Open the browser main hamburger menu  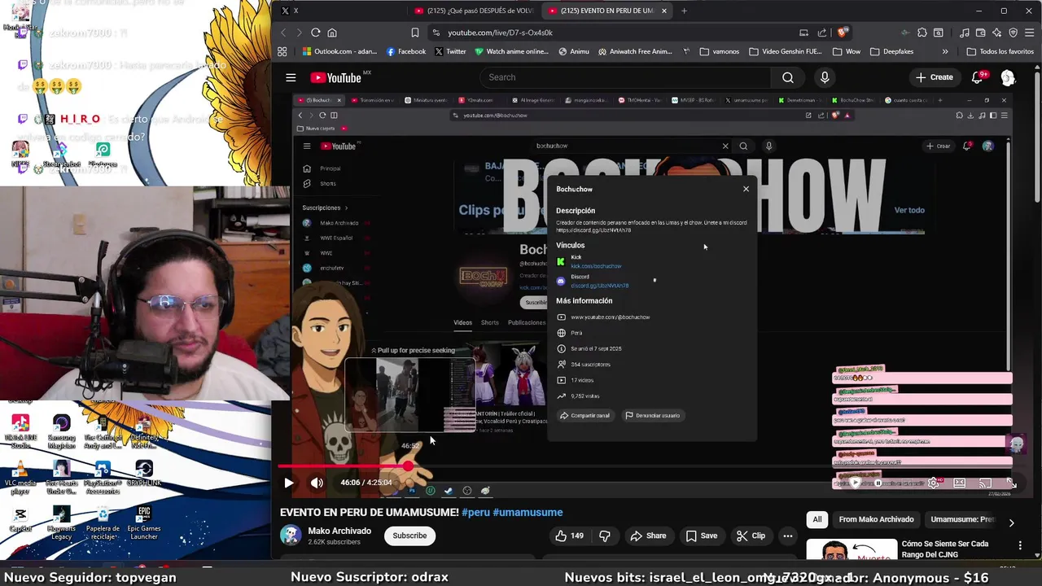pos(1030,33)
